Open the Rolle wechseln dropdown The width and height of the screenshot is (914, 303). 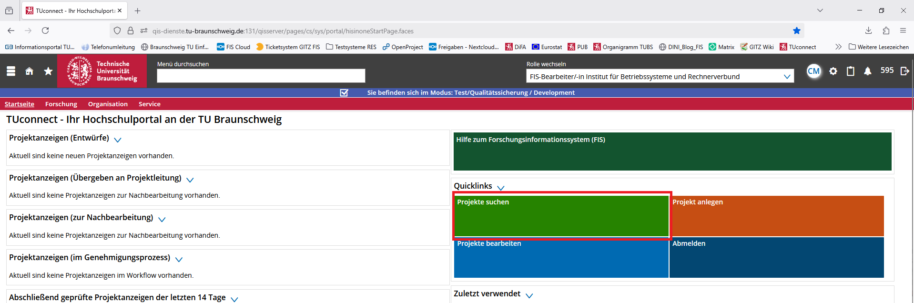660,76
